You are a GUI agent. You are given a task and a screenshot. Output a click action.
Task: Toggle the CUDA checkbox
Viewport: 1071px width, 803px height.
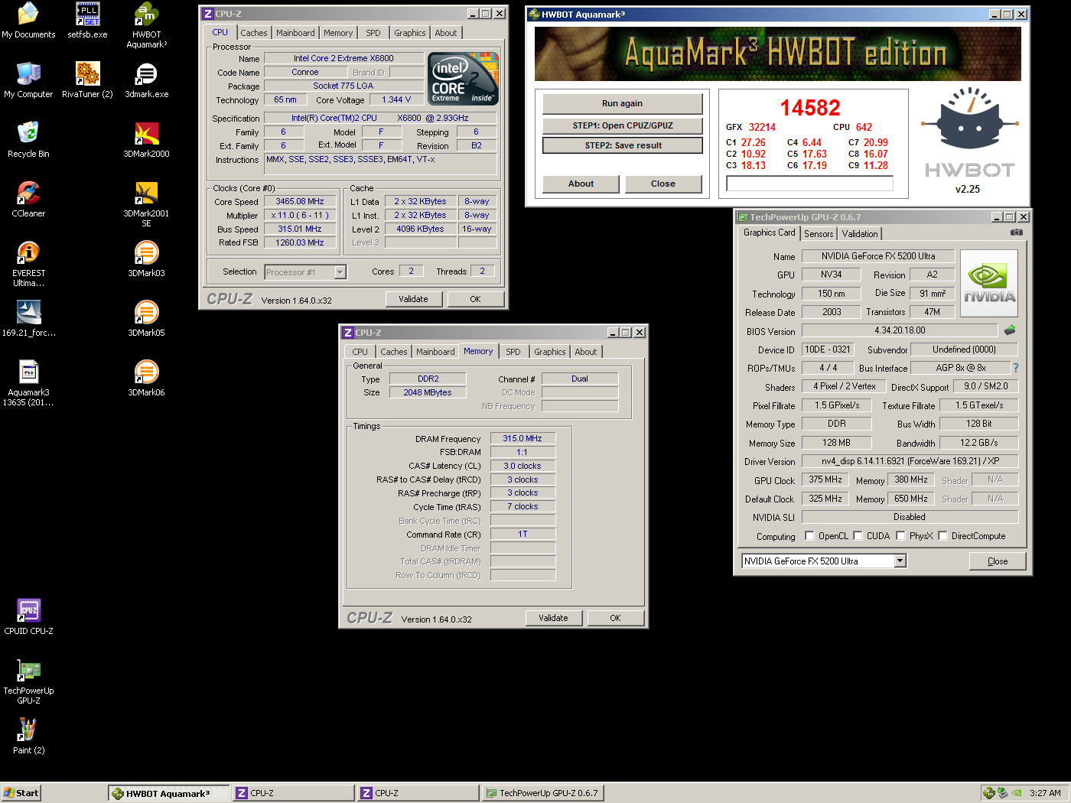tap(858, 536)
